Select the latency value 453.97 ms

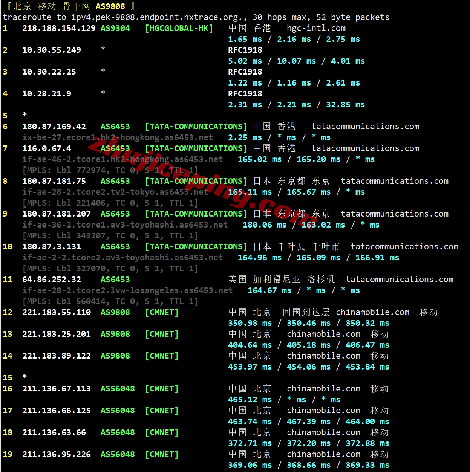click(x=250, y=367)
